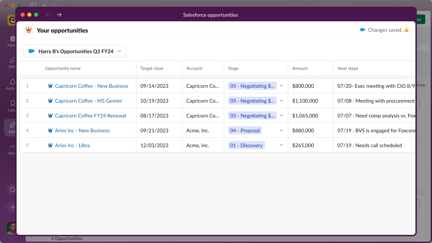The height and width of the screenshot is (243, 432).
Task: Select the $800,000 amount cell
Action: (310, 86)
